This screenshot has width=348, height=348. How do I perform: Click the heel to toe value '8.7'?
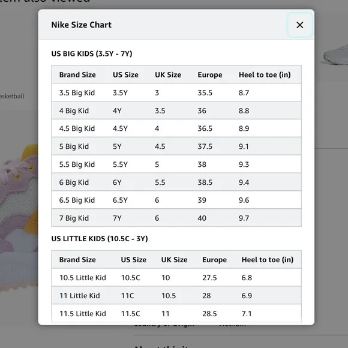[x=244, y=92]
